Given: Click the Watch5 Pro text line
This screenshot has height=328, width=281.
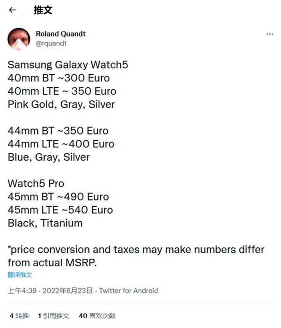Looking at the screenshot, I should point(36,183).
